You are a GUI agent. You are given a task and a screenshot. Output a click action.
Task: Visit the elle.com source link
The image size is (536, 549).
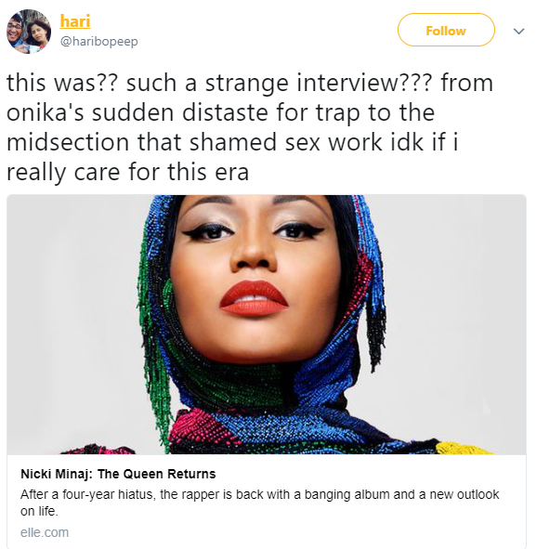pos(45,532)
